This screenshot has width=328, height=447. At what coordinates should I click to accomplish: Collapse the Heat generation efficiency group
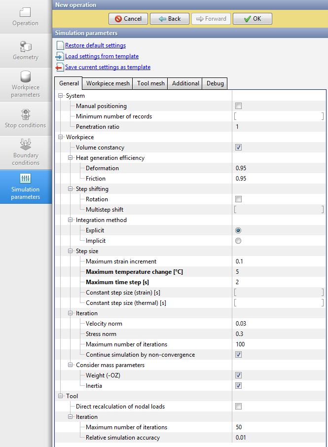click(71, 158)
